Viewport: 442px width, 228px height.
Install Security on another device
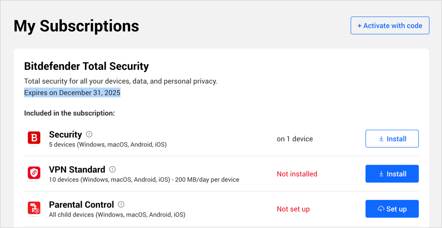pos(392,139)
